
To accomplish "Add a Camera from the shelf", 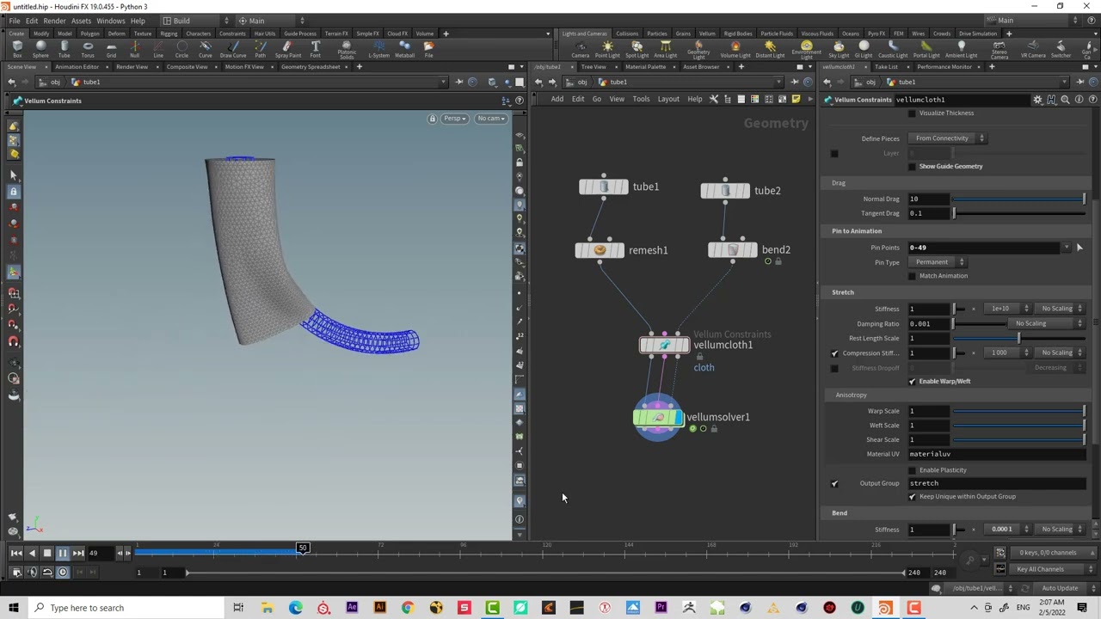I will tap(581, 49).
